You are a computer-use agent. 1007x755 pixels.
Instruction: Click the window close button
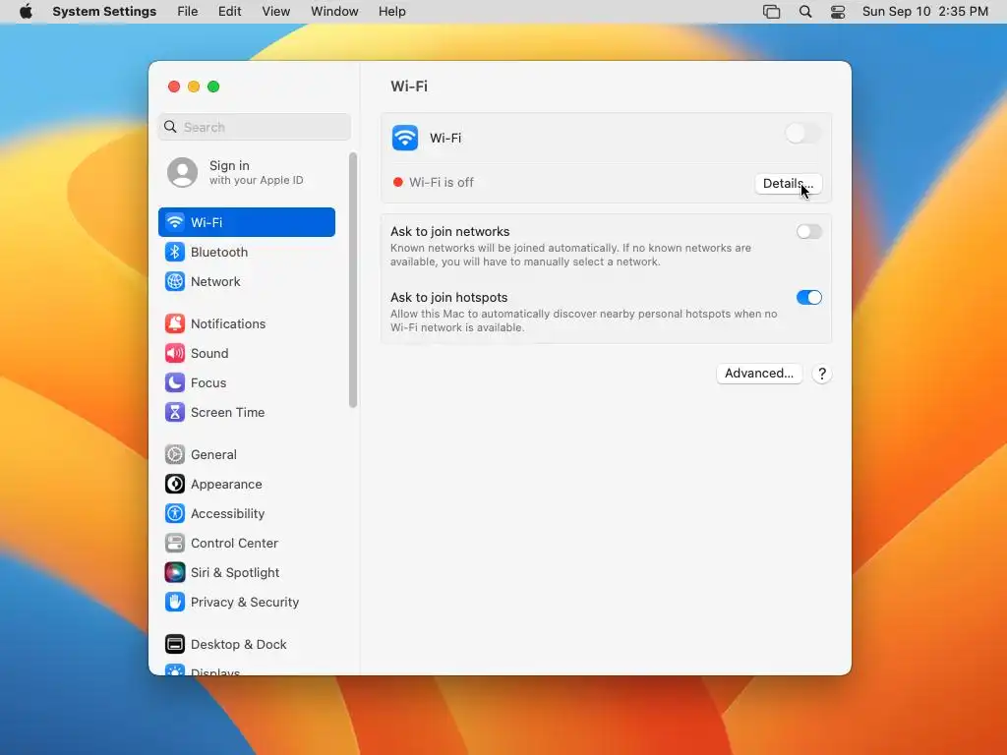[x=174, y=87]
